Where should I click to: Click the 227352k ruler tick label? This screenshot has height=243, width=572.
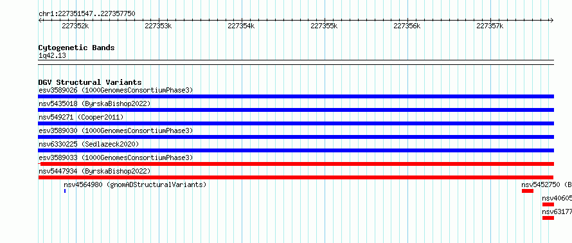click(x=75, y=26)
